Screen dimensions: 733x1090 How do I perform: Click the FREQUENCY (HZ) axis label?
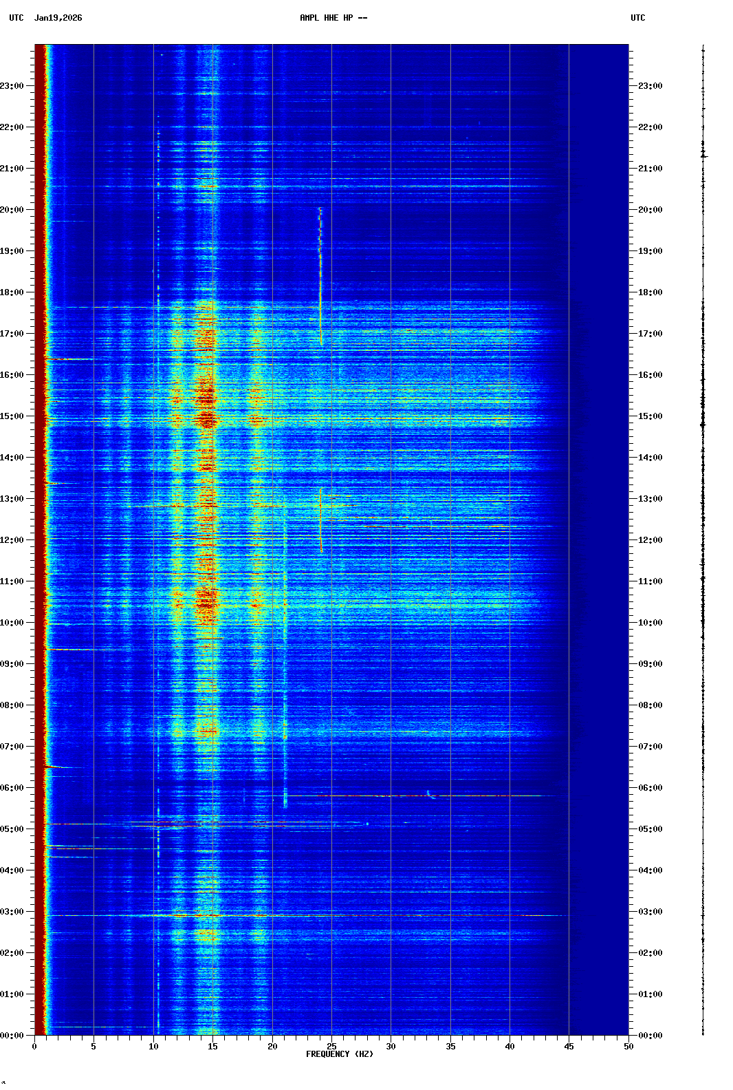340,1054
